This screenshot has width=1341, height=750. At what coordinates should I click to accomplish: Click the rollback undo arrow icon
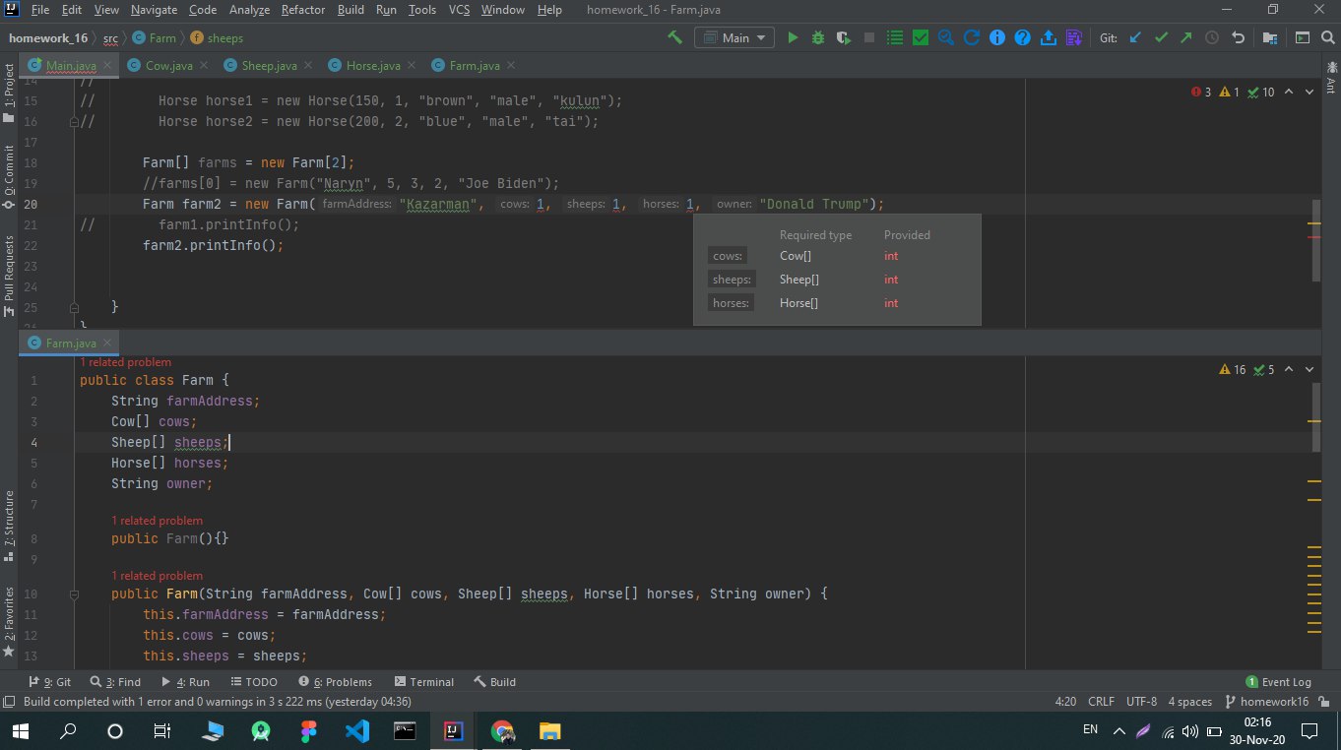[x=1239, y=37]
